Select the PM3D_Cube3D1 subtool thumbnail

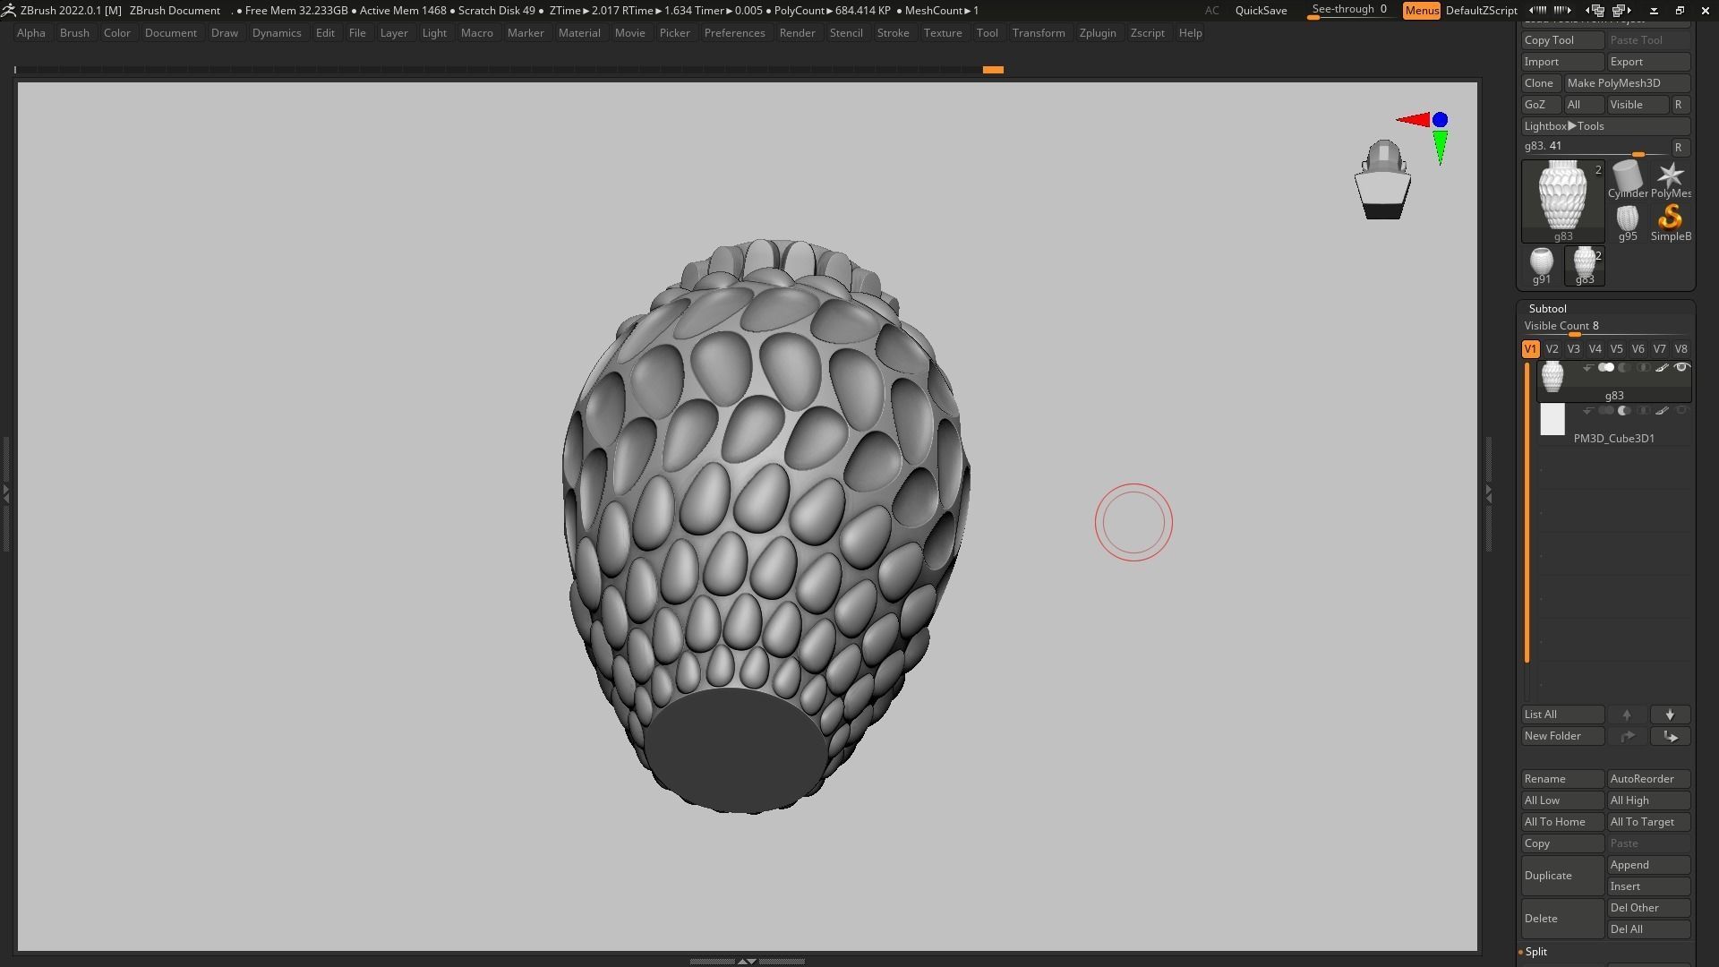pyautogui.click(x=1552, y=420)
